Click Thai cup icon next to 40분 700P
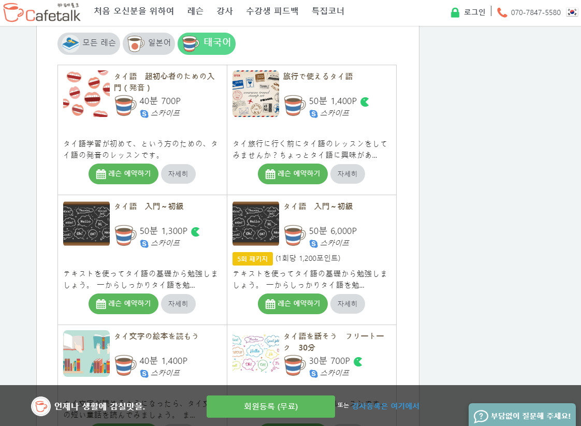 coord(125,106)
